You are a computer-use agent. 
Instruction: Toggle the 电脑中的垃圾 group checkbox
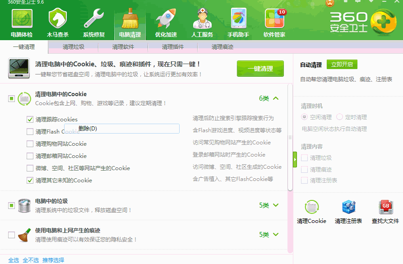pyautogui.click(x=11, y=206)
